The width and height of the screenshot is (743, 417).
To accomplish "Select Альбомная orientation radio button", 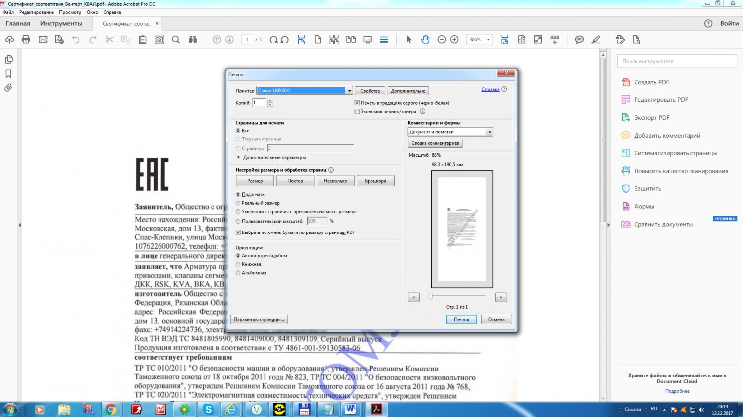I will pyautogui.click(x=238, y=273).
